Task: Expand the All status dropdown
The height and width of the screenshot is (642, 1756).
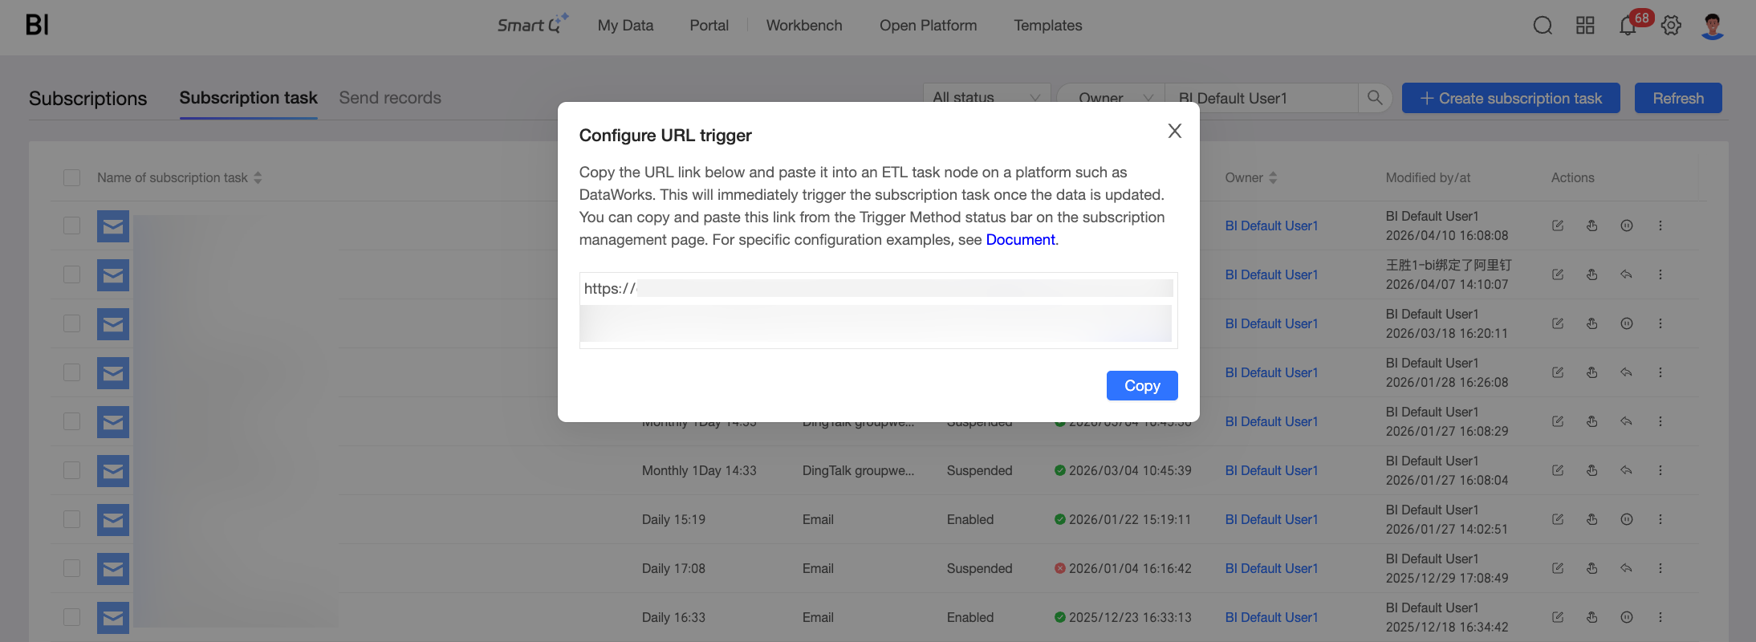Action: tap(986, 98)
